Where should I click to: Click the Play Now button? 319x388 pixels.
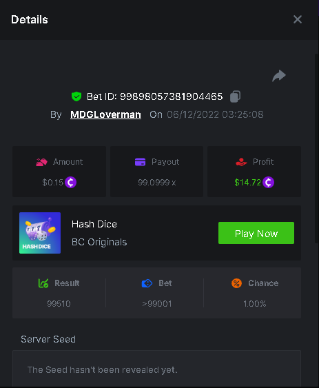[x=256, y=233]
